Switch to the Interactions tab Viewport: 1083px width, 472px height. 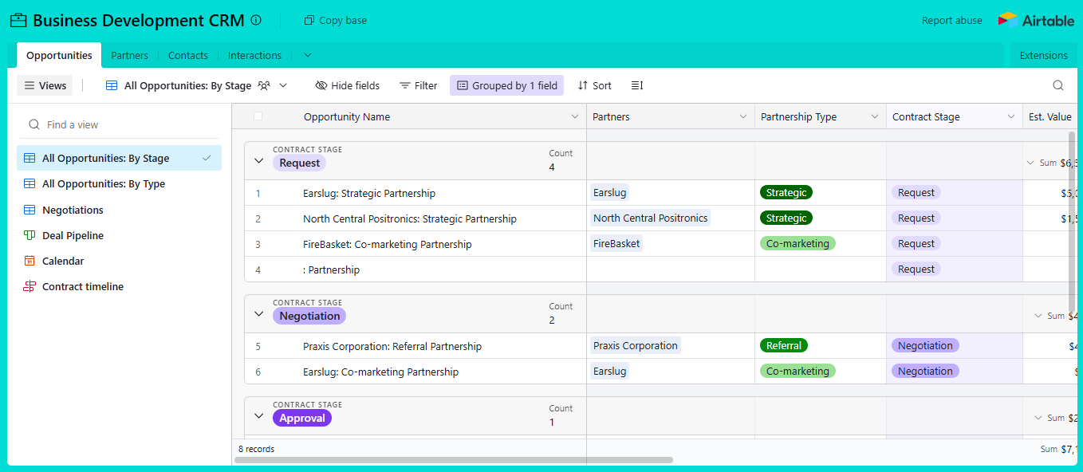click(x=254, y=55)
